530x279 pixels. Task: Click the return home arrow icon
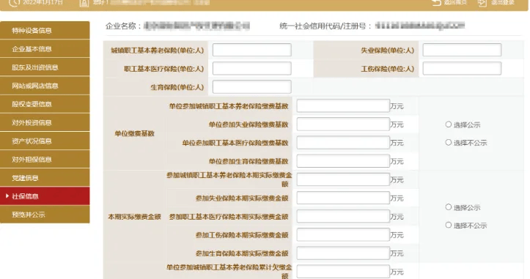coord(437,2)
